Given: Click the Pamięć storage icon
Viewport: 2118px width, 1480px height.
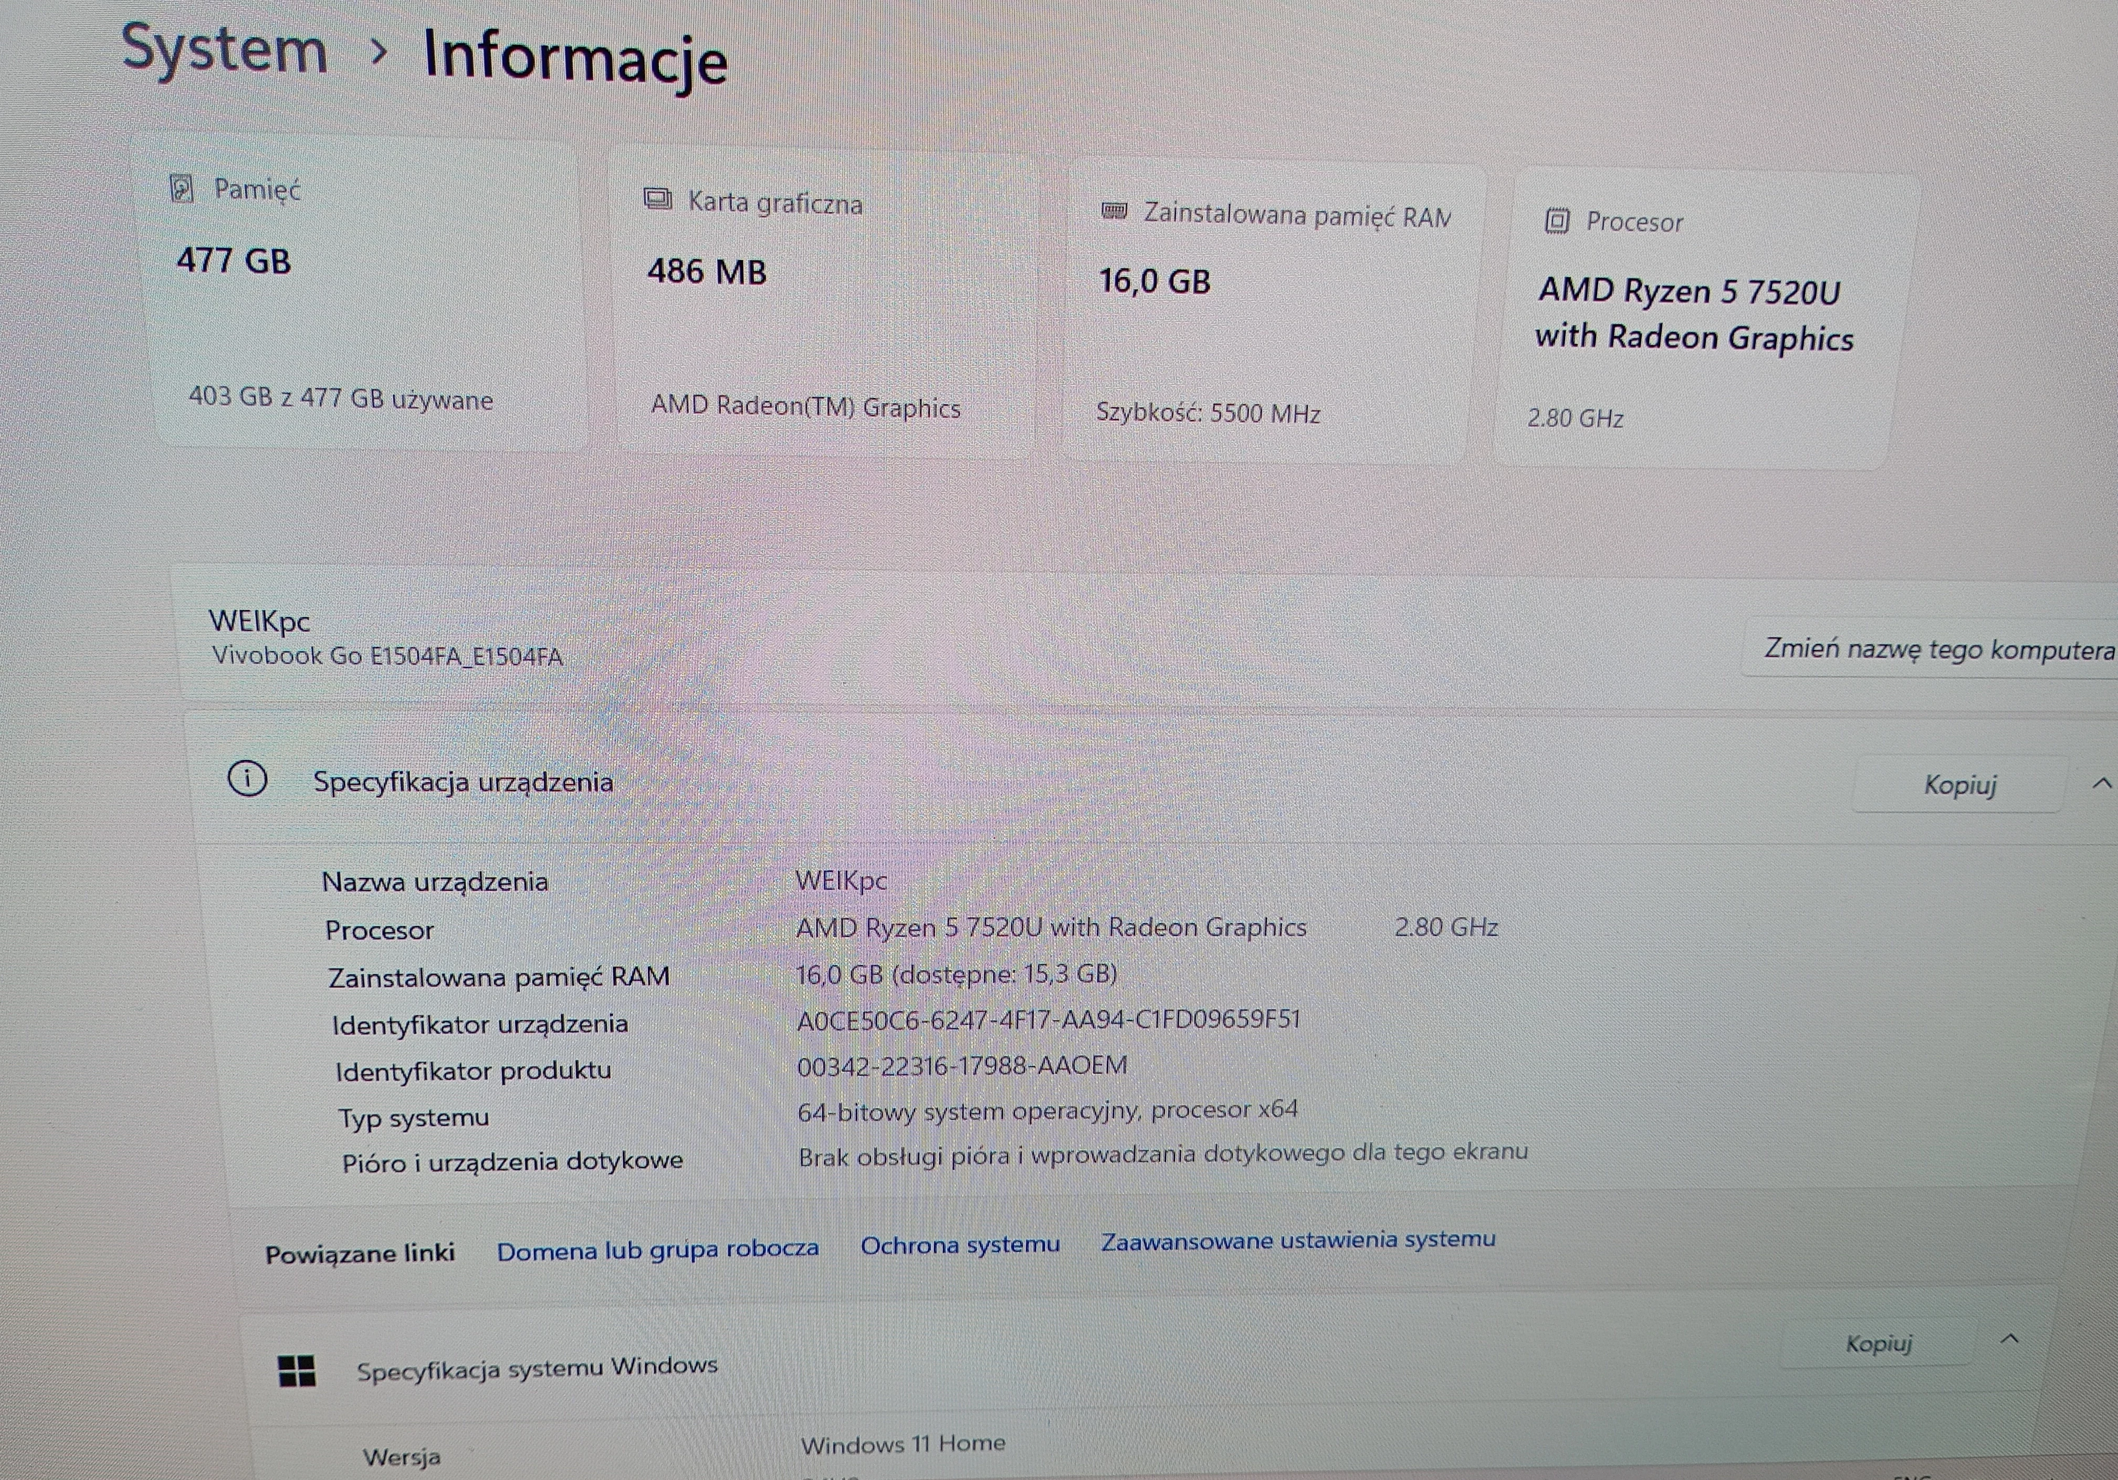Looking at the screenshot, I should (x=182, y=189).
